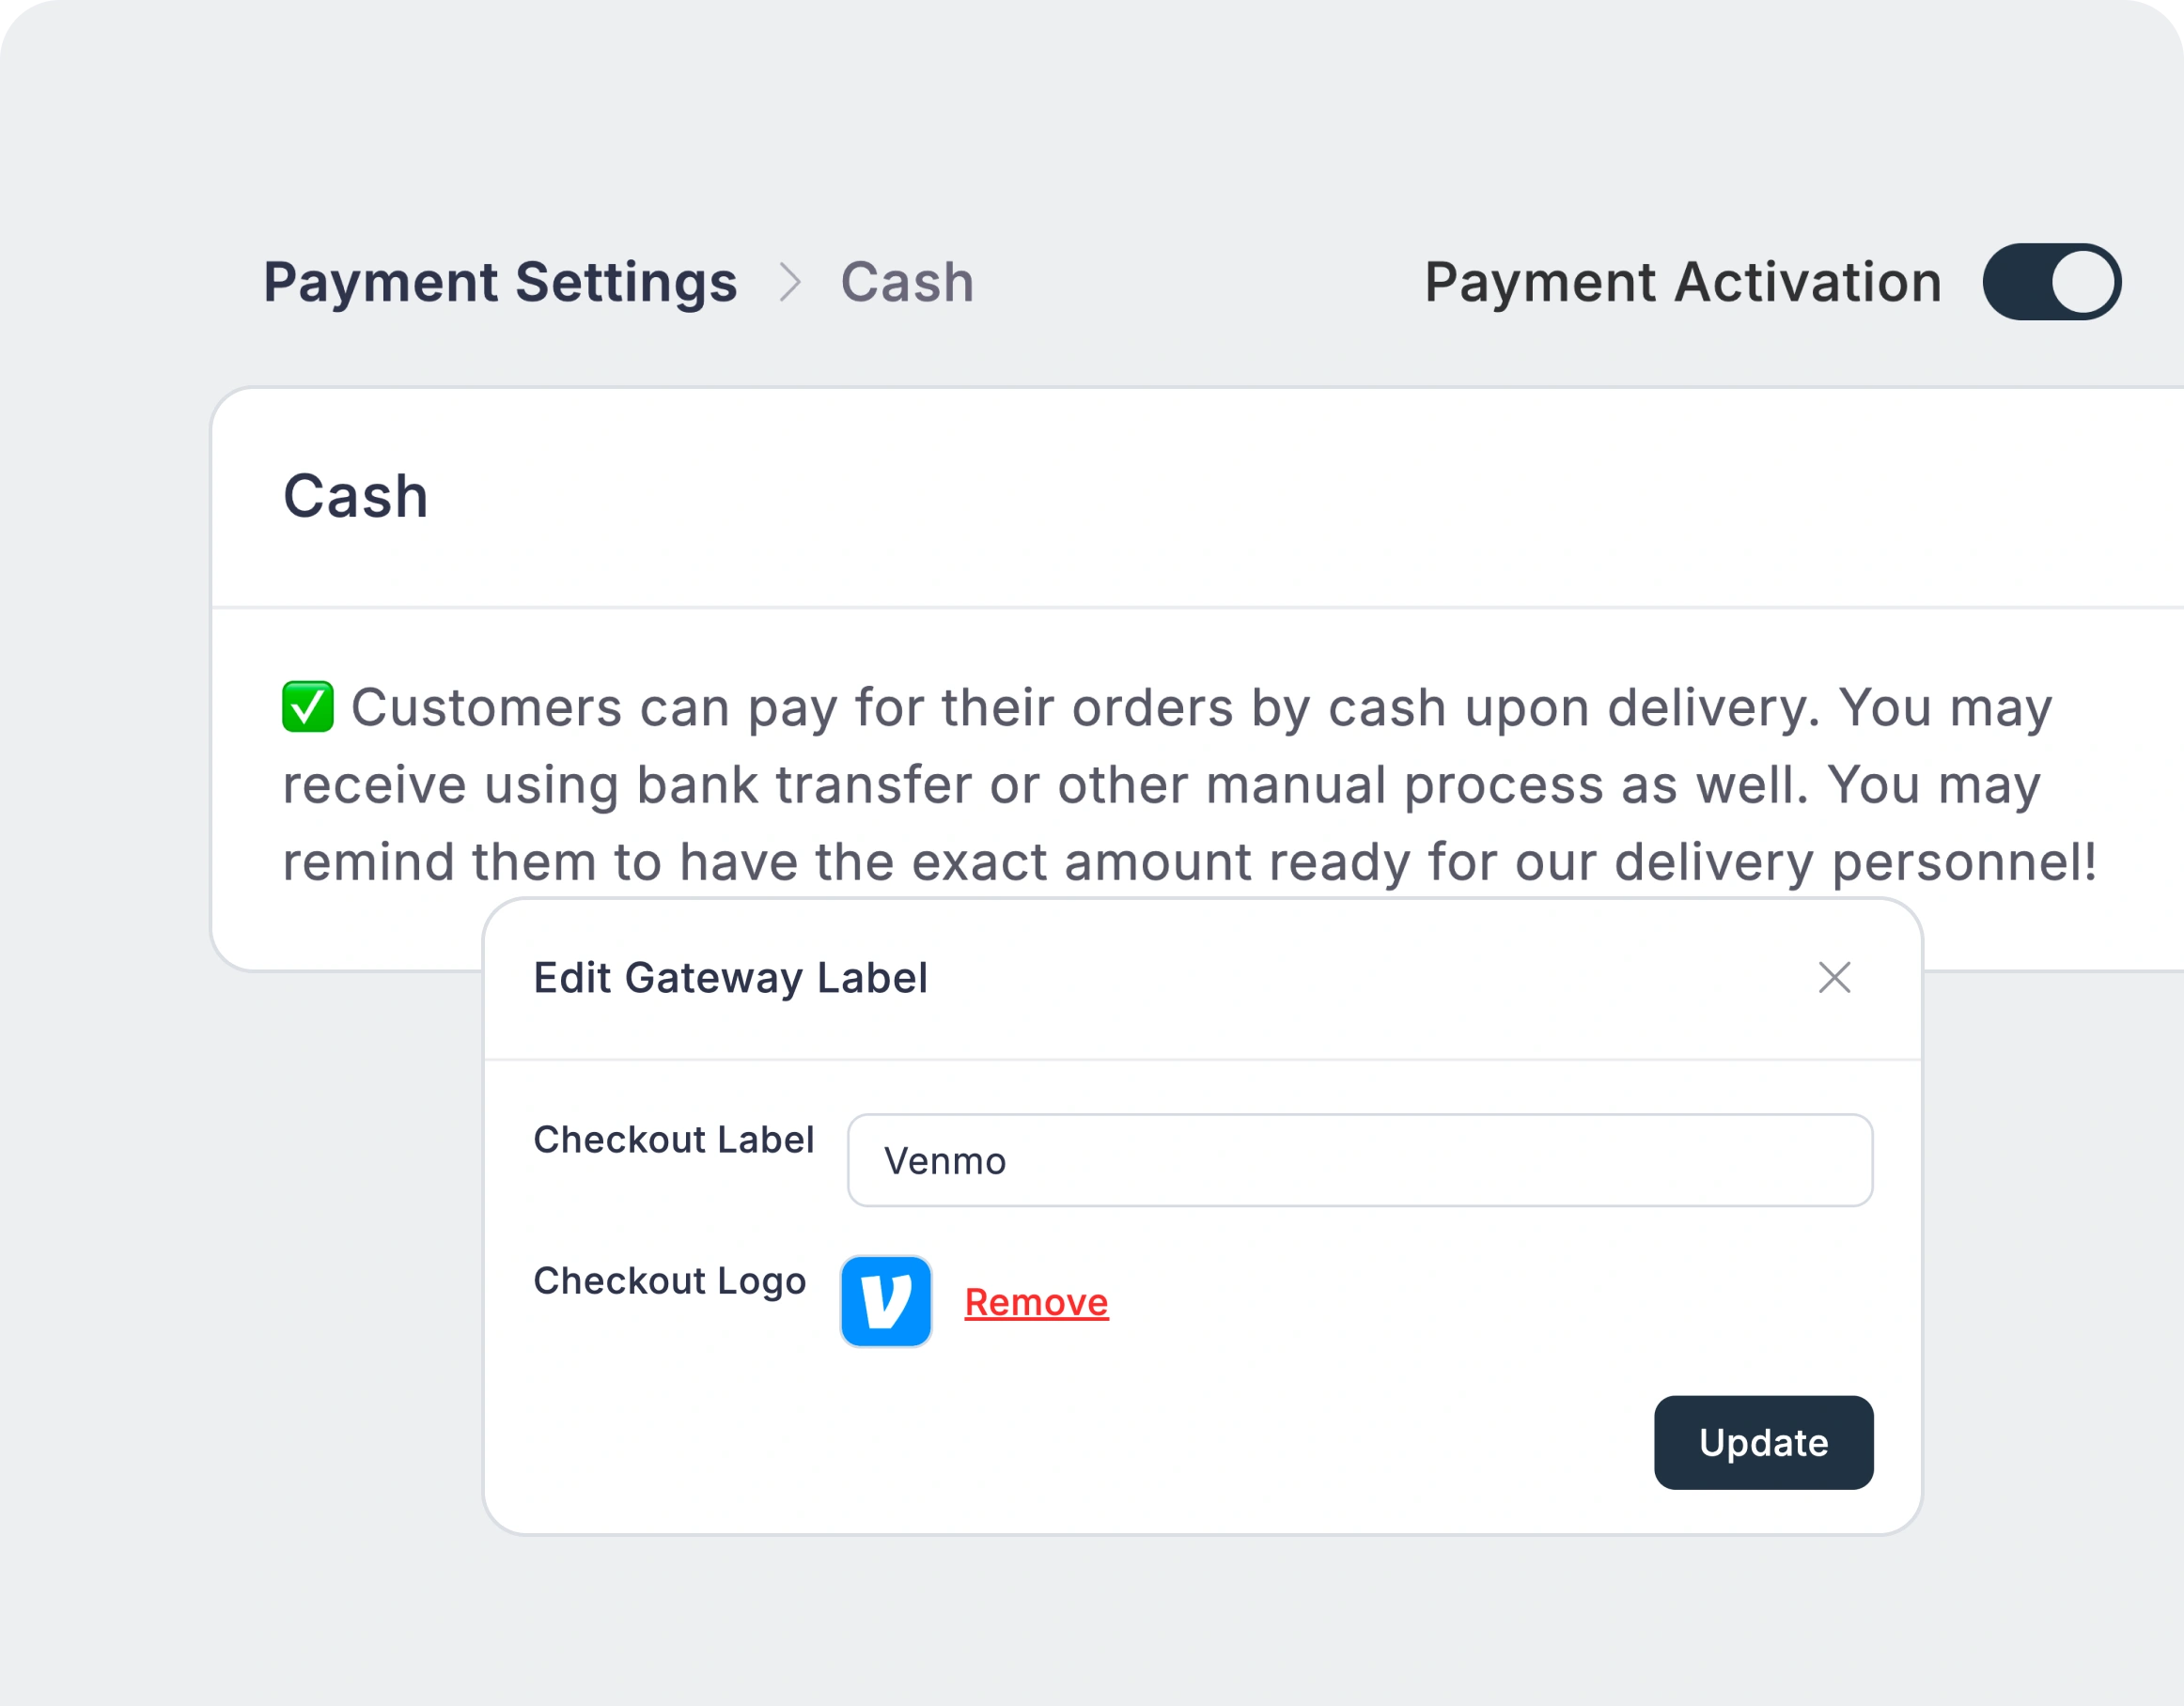Click the Cash section header title
2184x1706 pixels.
click(x=356, y=496)
